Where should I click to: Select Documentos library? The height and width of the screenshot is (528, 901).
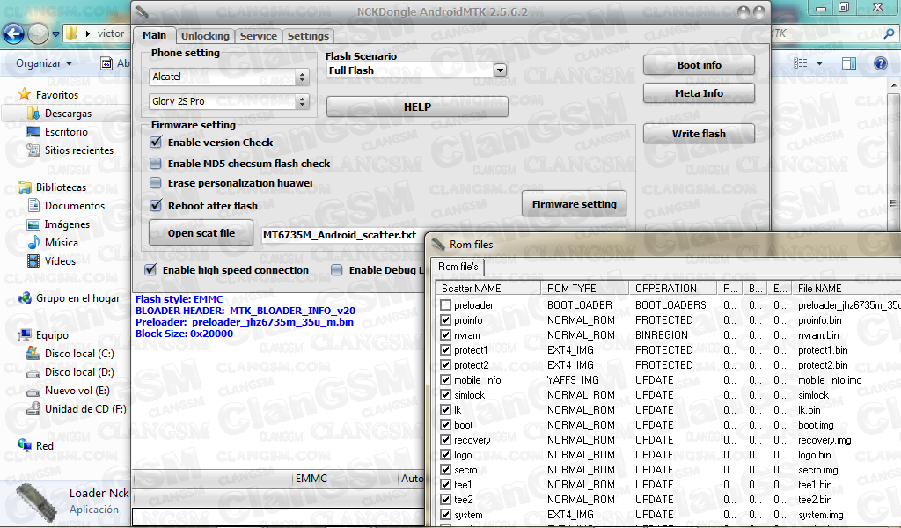click(x=75, y=205)
